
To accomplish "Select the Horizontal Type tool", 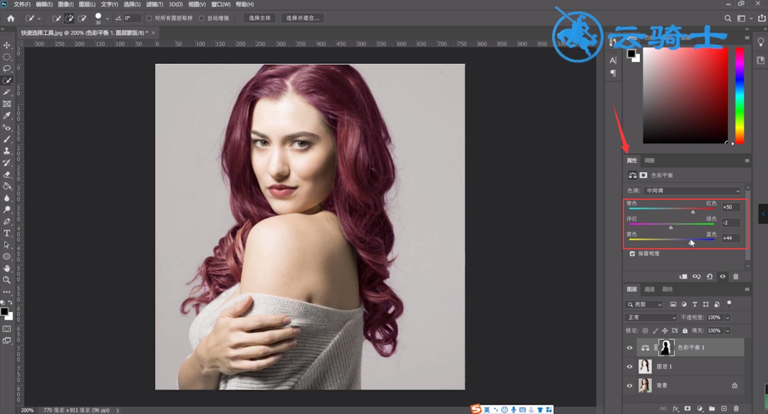I will (x=7, y=233).
